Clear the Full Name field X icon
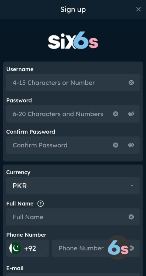The height and width of the screenshot is (276, 146). pos(131,217)
